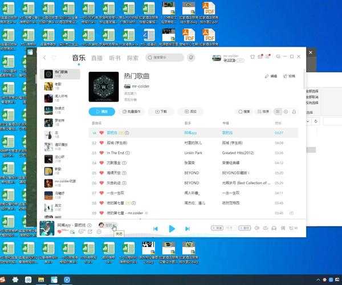
Task: Open the 直播 tab
Action: (x=97, y=58)
